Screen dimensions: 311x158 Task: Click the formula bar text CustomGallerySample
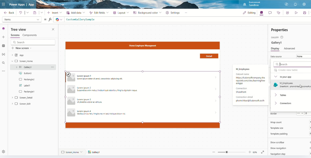[80, 19]
